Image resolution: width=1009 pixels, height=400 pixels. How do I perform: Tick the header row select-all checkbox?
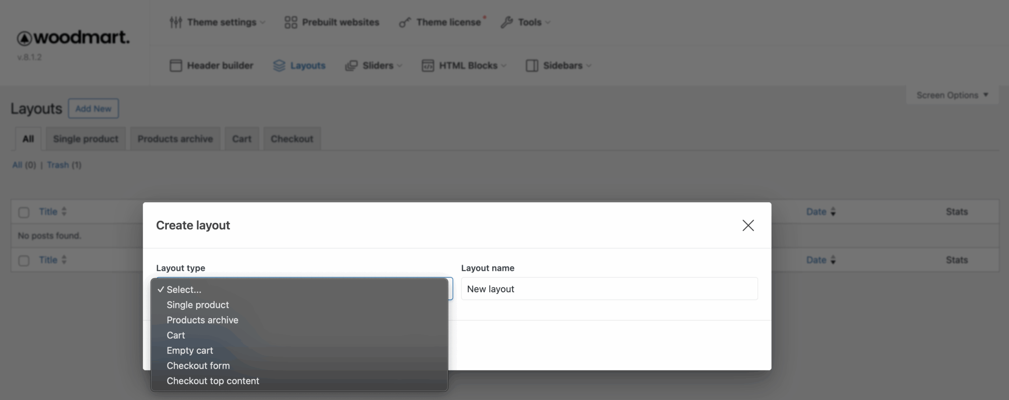coord(24,213)
